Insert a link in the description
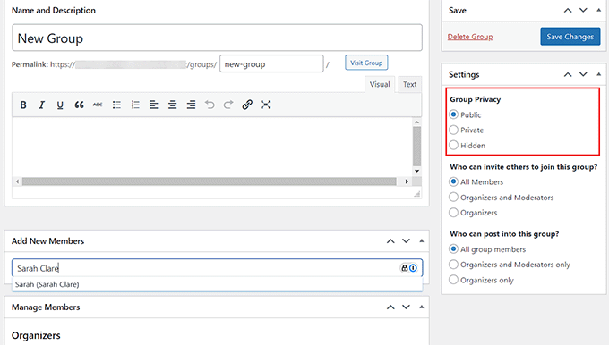The image size is (609, 345). click(x=247, y=105)
